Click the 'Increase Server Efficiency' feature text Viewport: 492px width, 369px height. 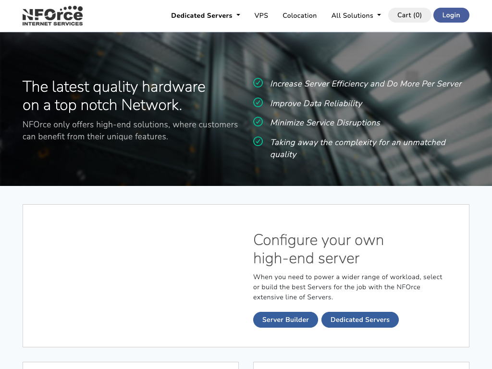[366, 84]
